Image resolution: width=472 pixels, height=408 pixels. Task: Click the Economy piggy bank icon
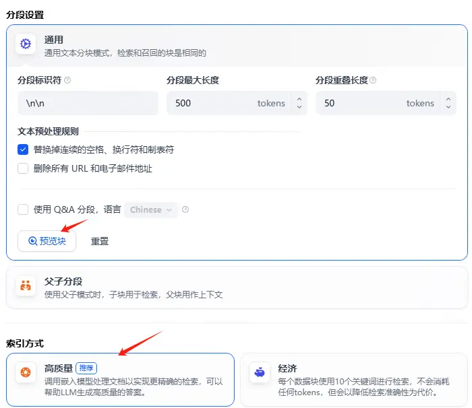click(260, 372)
